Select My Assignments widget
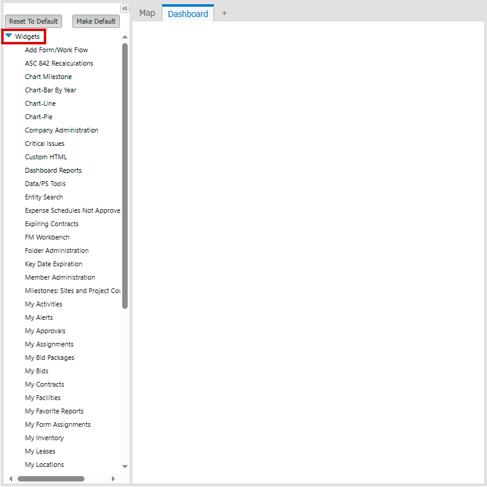The width and height of the screenshot is (487, 487). (49, 344)
